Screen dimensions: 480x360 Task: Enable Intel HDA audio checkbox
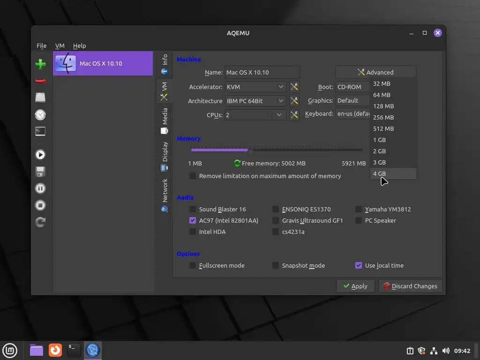[193, 232]
